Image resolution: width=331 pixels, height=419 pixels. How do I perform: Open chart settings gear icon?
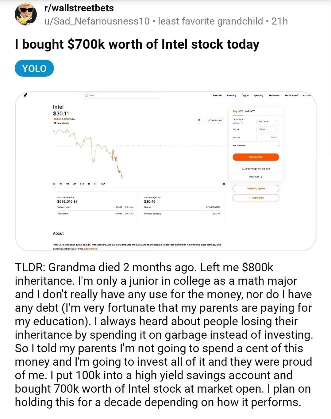tap(223, 184)
